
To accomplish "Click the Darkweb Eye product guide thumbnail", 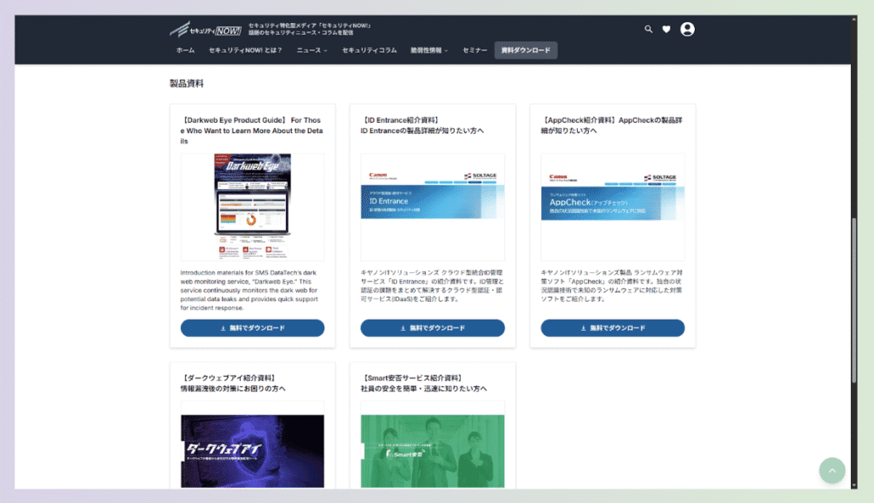I will tap(253, 205).
